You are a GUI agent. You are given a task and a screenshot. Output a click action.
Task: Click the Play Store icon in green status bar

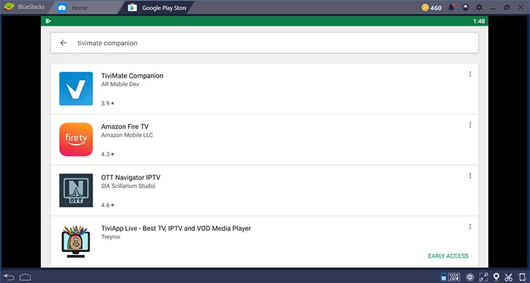(x=48, y=21)
